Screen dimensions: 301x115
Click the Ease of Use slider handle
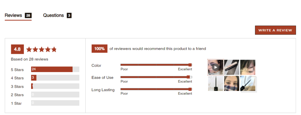click(x=188, y=77)
